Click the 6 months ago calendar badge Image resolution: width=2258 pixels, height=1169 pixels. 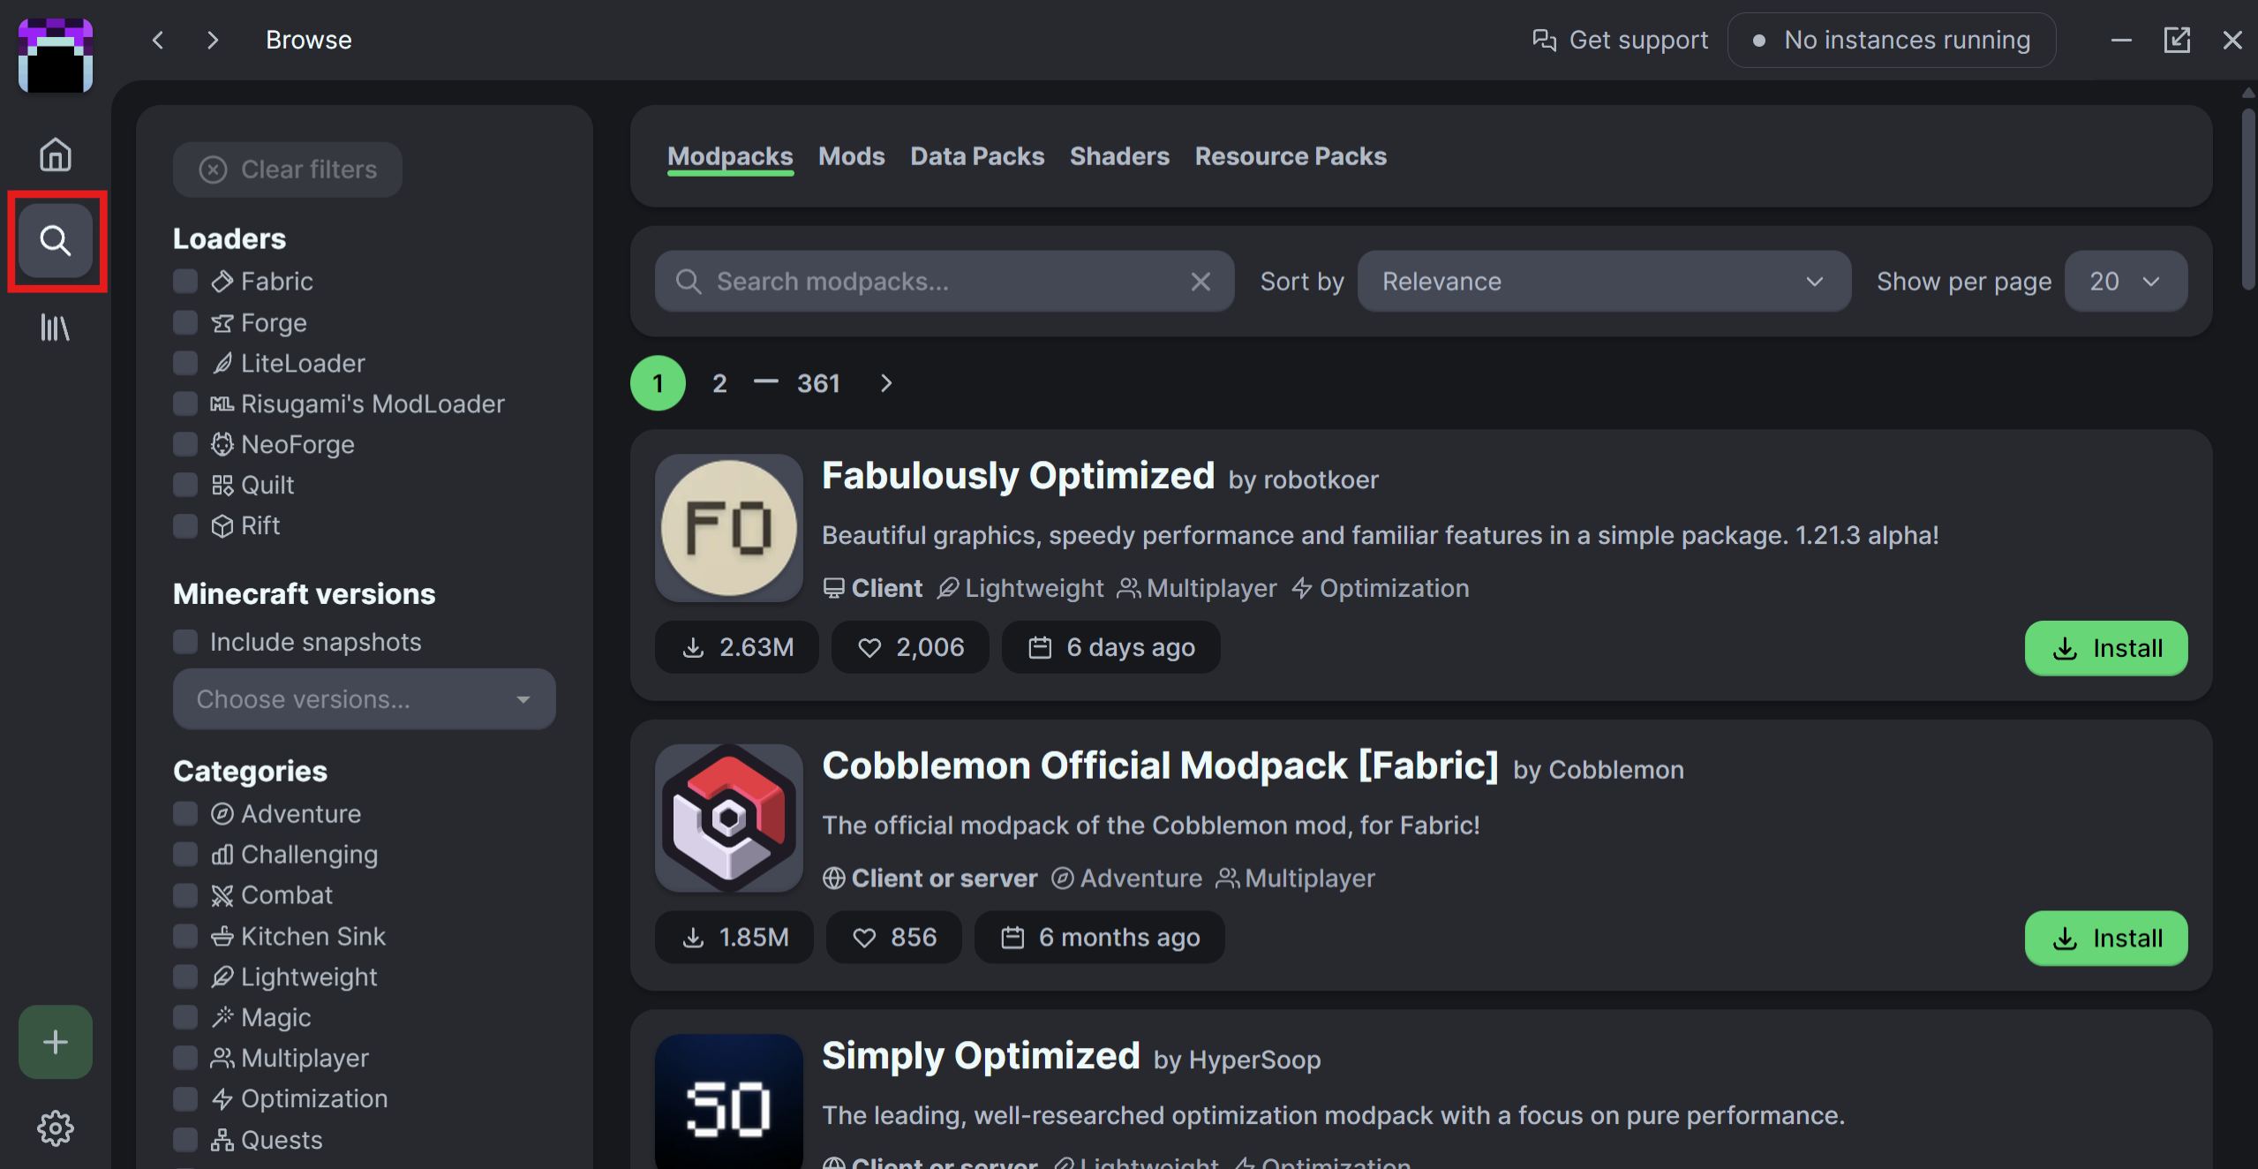[1099, 937]
